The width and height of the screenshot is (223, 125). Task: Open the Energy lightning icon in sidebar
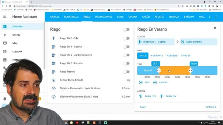click(x=5, y=35)
